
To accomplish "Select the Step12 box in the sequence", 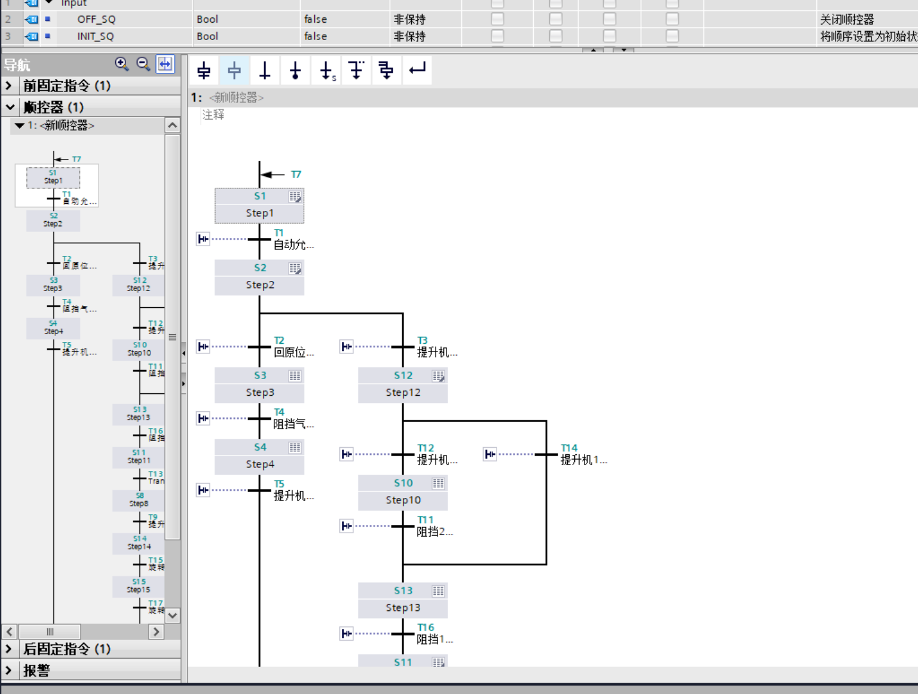I will tap(403, 393).
